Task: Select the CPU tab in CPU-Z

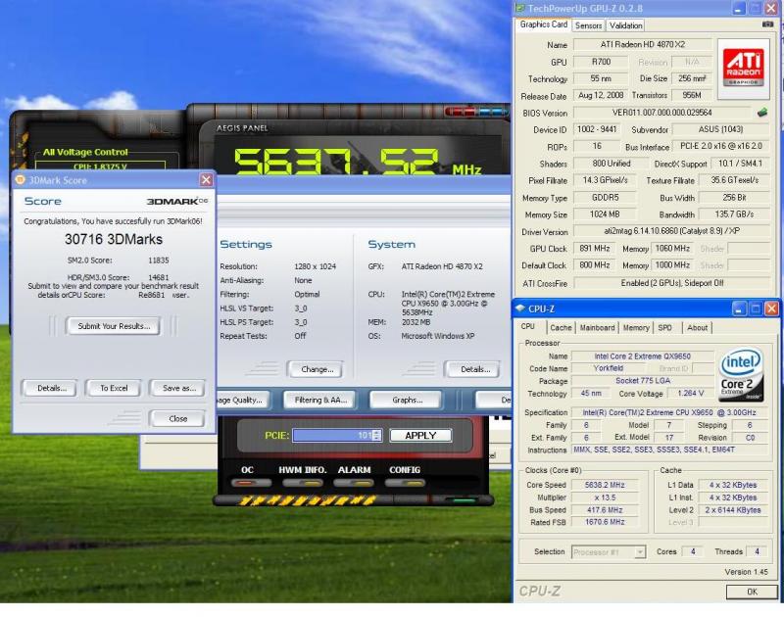Action: [x=528, y=327]
